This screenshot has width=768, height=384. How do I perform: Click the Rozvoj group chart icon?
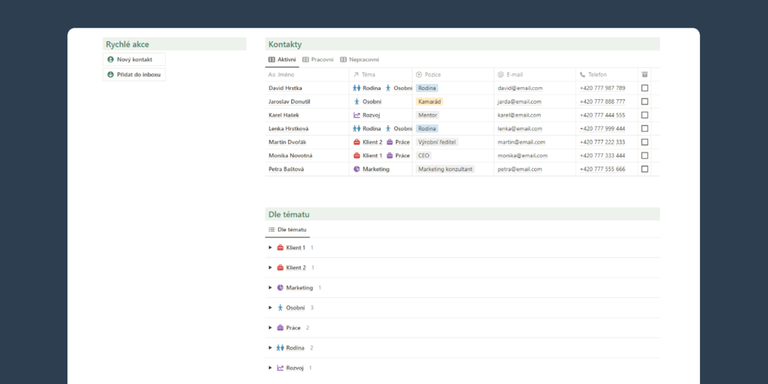[280, 368]
